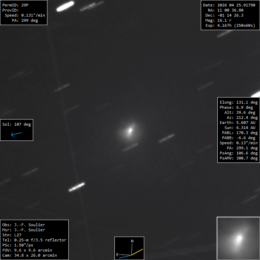Click the N label on compass
The width and height of the screenshot is (260, 260).
(132, 241)
